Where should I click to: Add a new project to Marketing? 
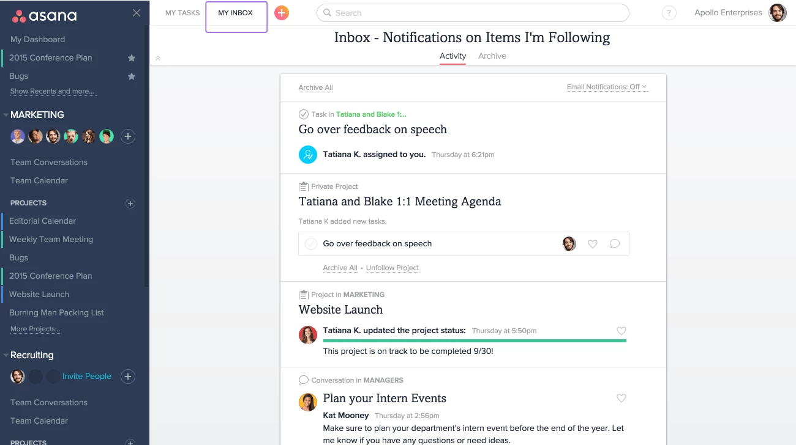(x=130, y=203)
